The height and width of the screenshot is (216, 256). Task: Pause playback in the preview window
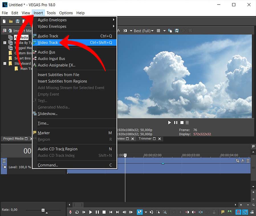[x=176, y=123]
